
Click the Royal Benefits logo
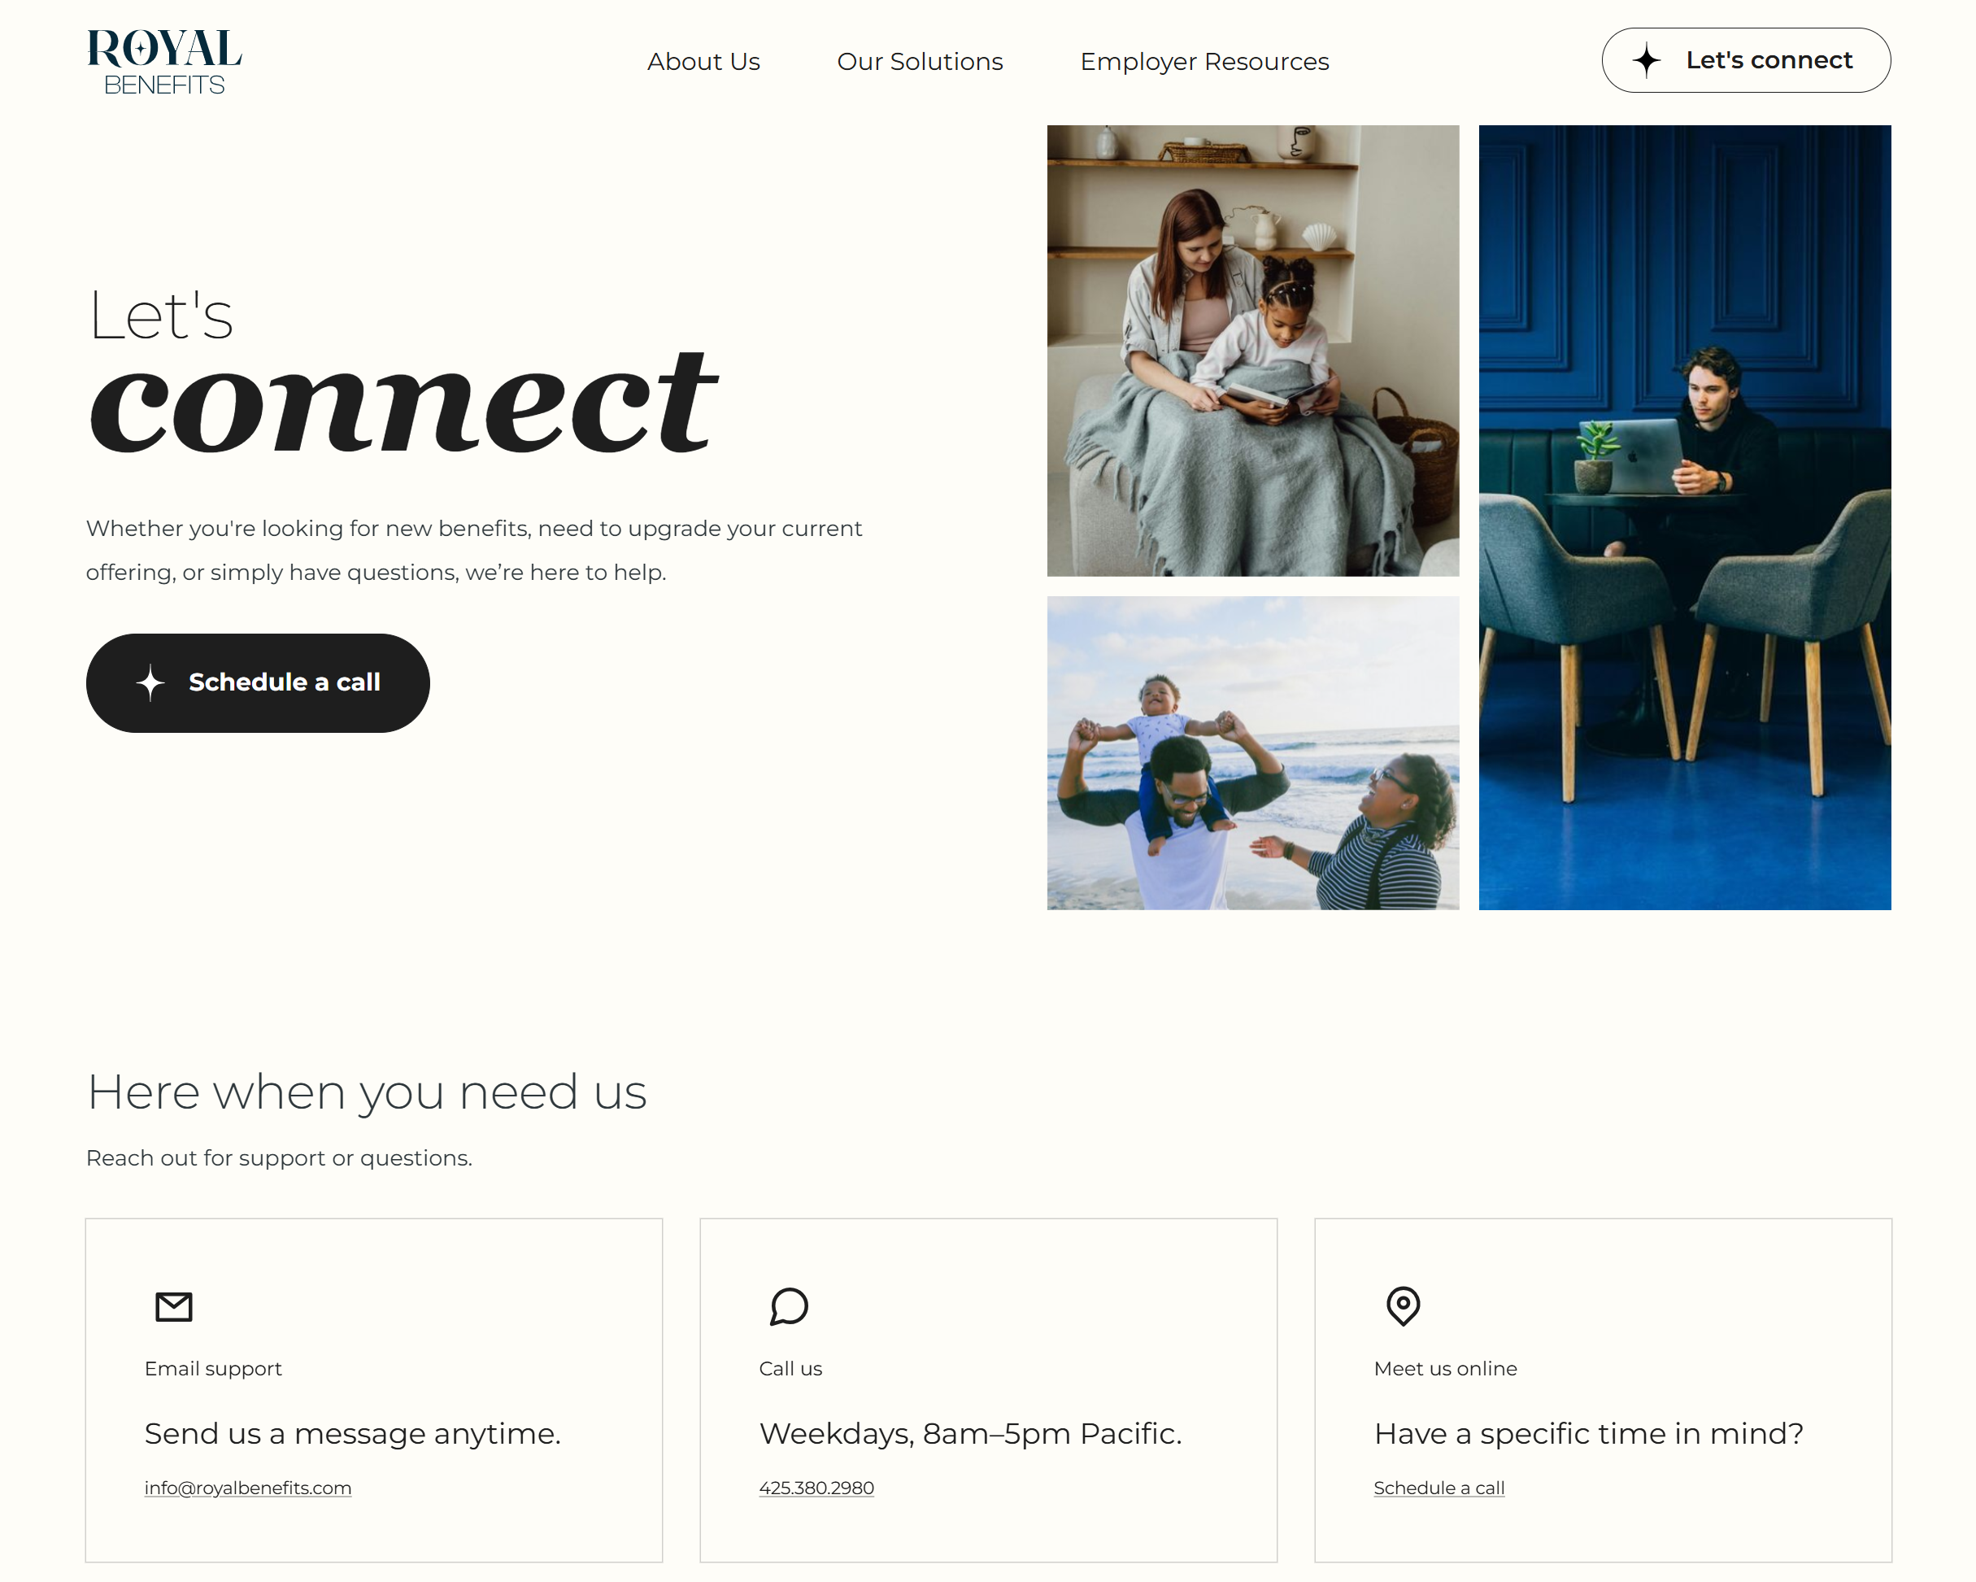pyautogui.click(x=164, y=62)
